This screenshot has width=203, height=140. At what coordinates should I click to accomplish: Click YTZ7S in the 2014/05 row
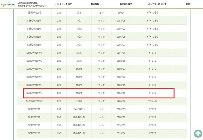click(152, 125)
